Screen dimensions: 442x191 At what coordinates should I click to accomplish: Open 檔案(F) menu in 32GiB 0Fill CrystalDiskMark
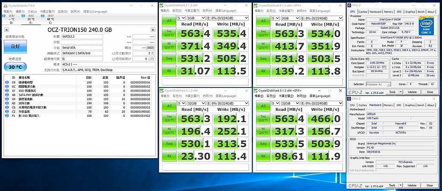pyautogui.click(x=259, y=96)
